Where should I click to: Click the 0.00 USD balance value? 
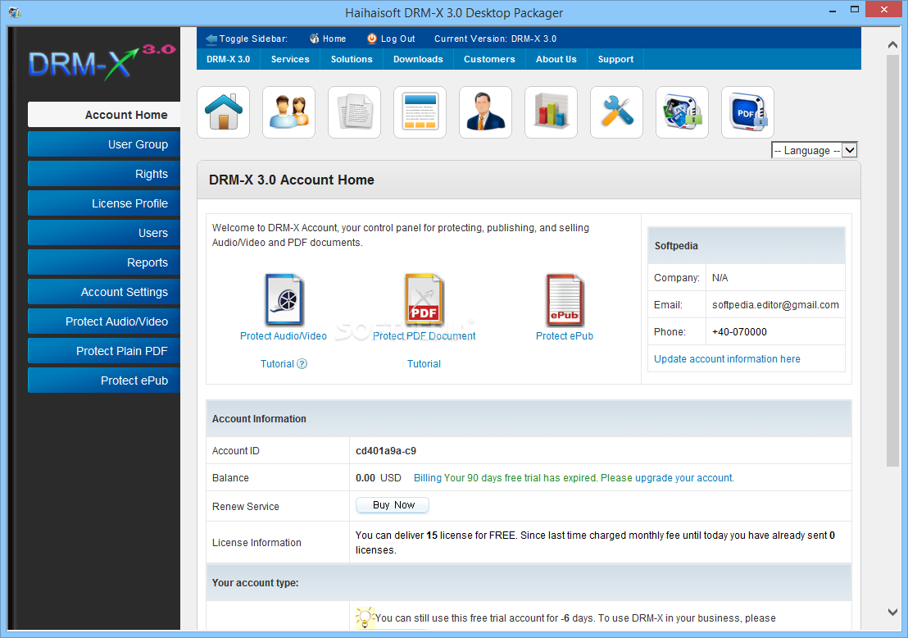coord(378,478)
